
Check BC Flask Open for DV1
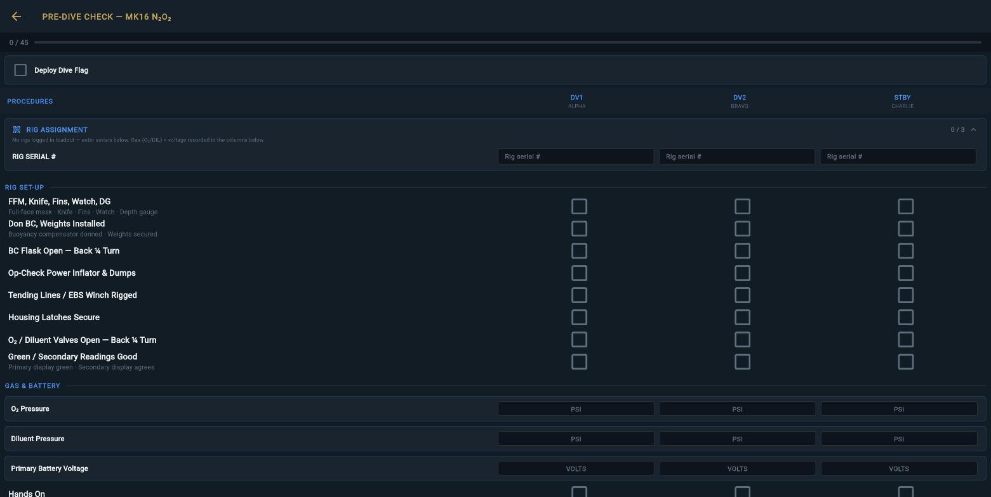(579, 251)
